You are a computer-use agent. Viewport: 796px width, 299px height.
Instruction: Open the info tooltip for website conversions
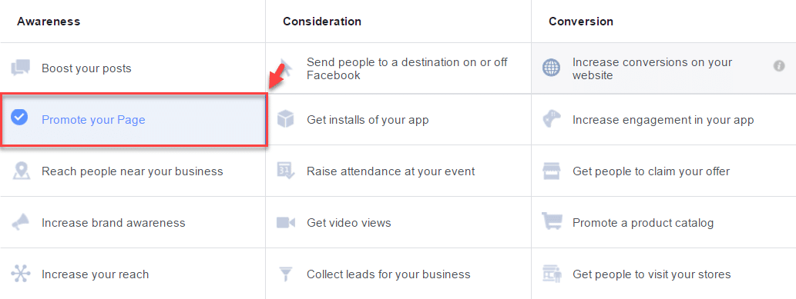(x=779, y=66)
